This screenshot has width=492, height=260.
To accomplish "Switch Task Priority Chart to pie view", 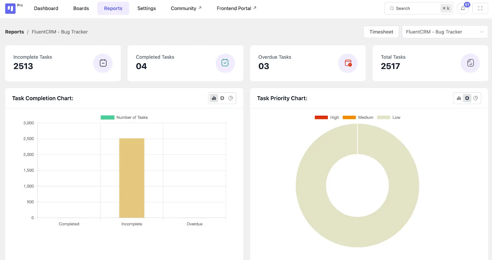I will tap(476, 98).
